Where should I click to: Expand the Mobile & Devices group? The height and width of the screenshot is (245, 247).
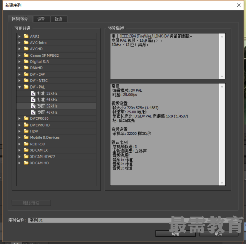click(19, 138)
